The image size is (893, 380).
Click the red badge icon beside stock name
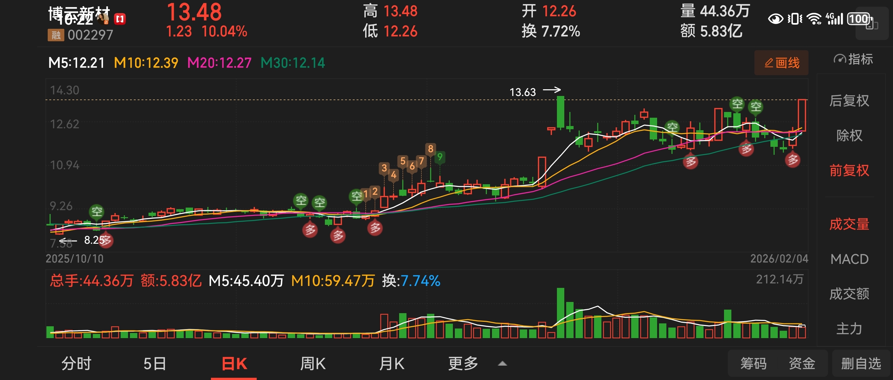120,19
